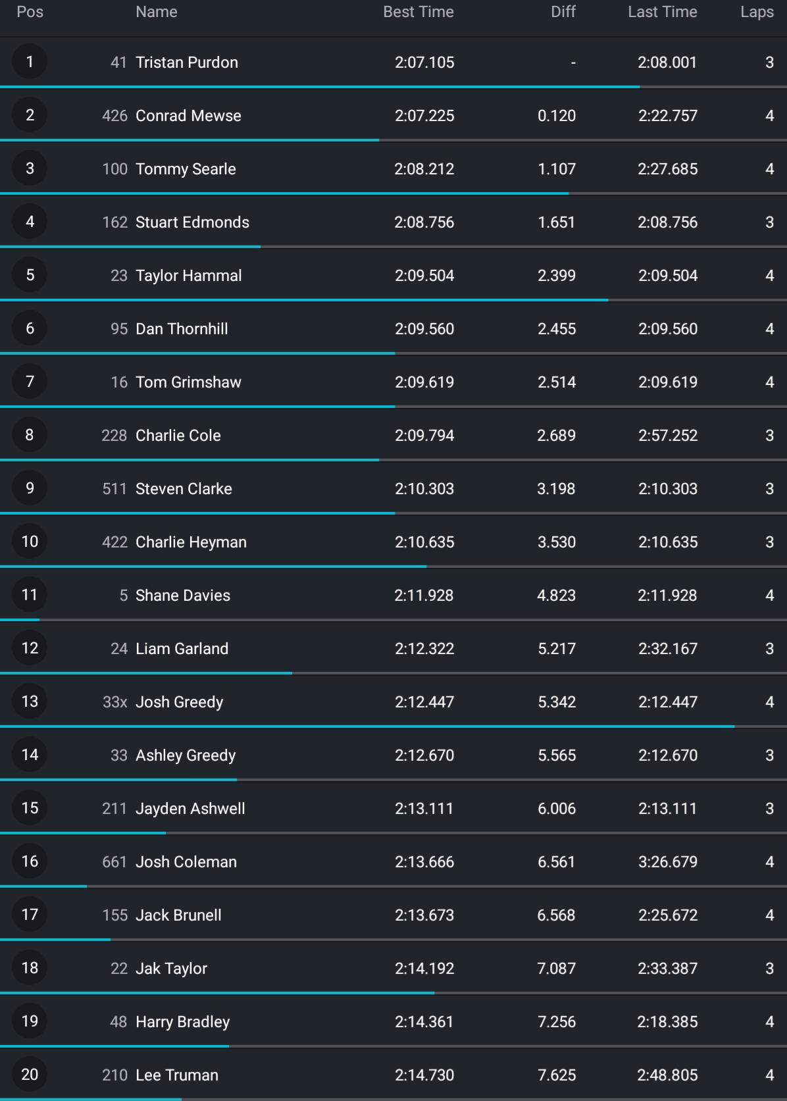Image resolution: width=787 pixels, height=1101 pixels.
Task: Click Josh Greedy's lap progress bar
Action: click(393, 727)
